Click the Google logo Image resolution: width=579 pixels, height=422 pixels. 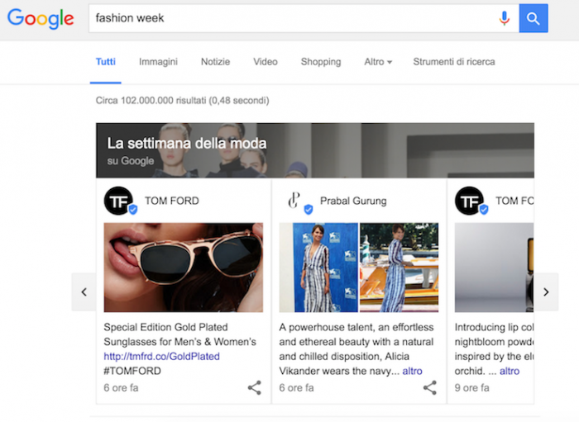pyautogui.click(x=41, y=18)
